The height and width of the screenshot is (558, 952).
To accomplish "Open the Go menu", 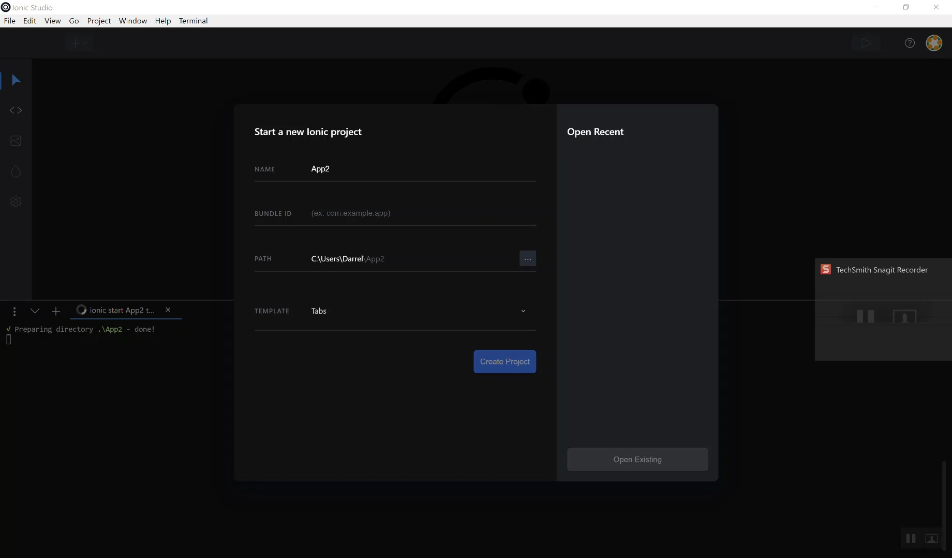I will click(74, 21).
